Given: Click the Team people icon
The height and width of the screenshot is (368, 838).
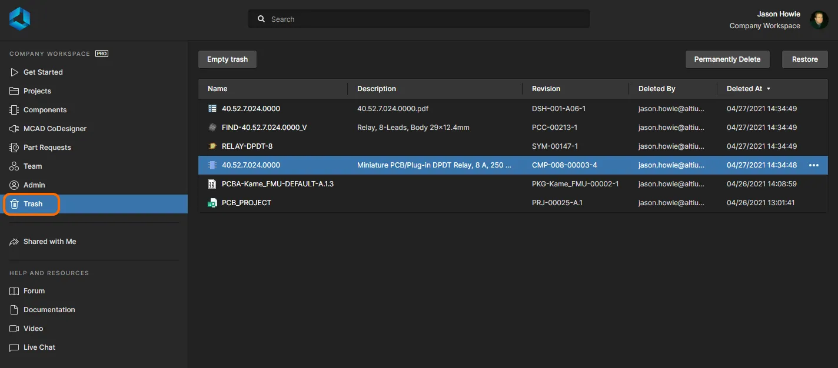Looking at the screenshot, I should [x=15, y=166].
